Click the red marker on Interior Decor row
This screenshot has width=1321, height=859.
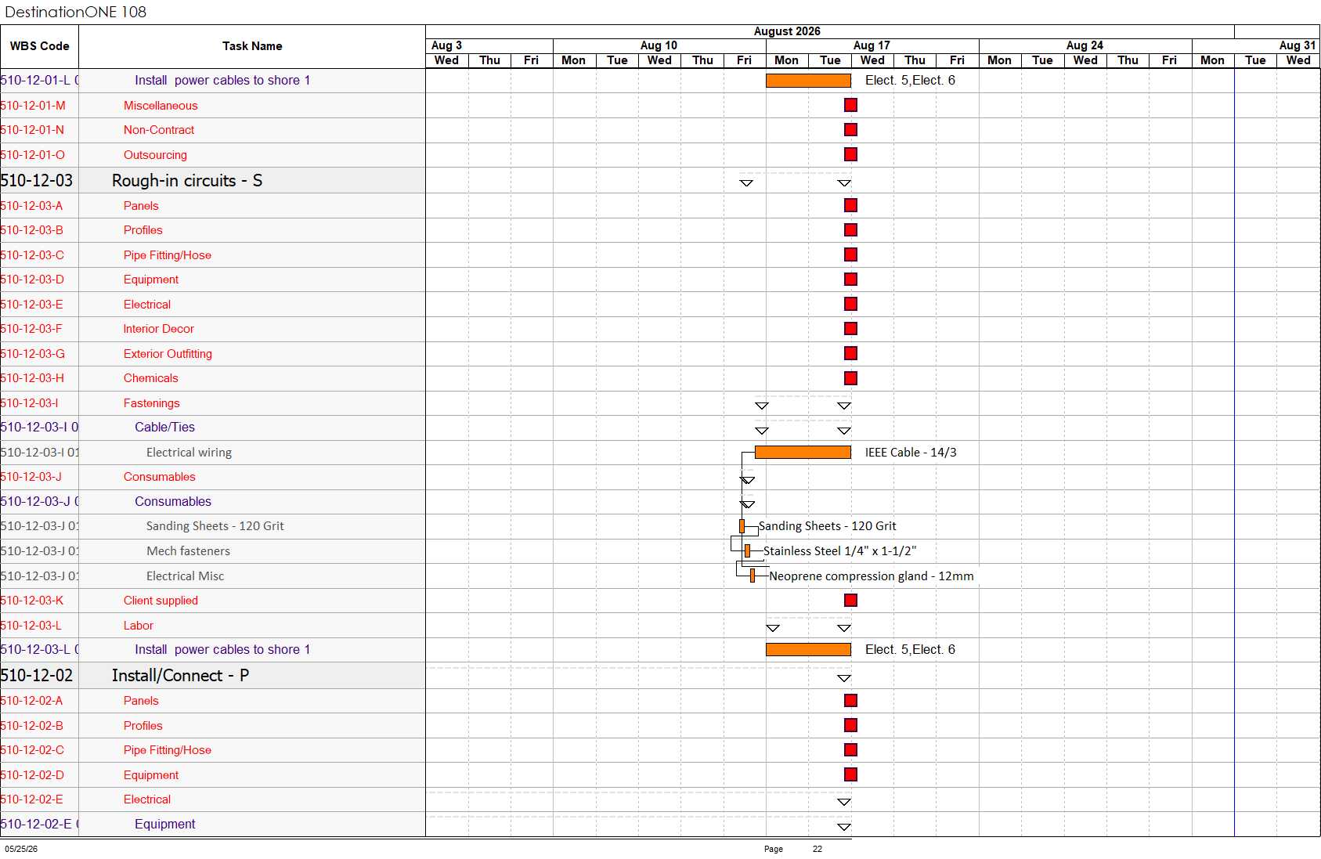[850, 329]
